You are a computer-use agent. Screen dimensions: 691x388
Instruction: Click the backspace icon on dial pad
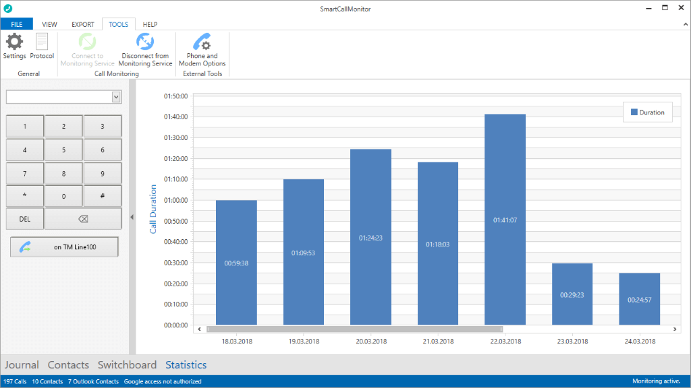click(x=83, y=219)
